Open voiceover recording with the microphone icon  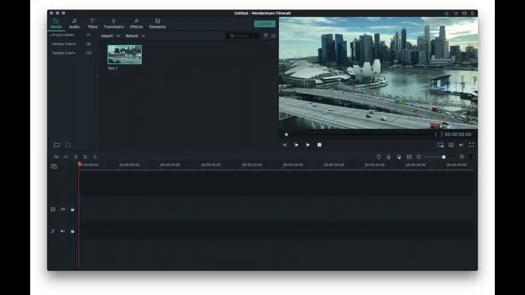click(389, 157)
